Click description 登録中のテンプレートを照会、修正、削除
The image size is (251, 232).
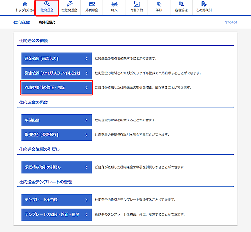[140, 214]
